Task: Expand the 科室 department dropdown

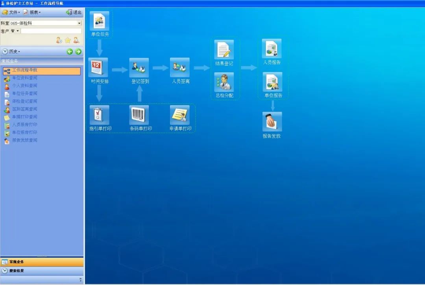Action: (79, 23)
